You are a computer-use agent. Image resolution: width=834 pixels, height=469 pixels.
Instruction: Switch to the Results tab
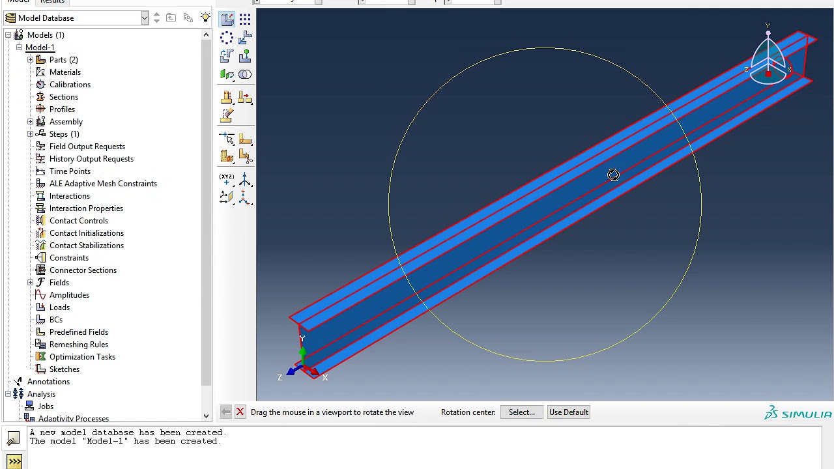pos(52,2)
